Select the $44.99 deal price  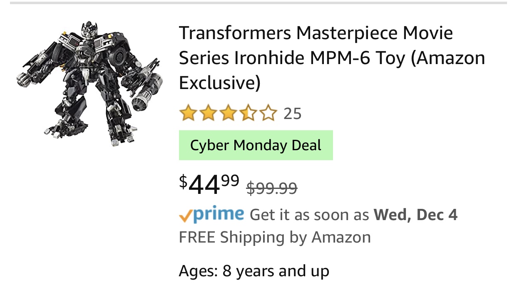[209, 184]
